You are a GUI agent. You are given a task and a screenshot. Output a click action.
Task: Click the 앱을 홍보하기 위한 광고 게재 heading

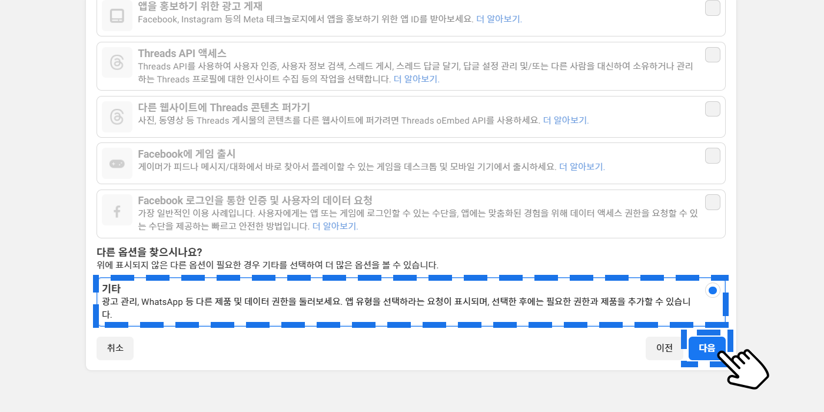tap(200, 6)
